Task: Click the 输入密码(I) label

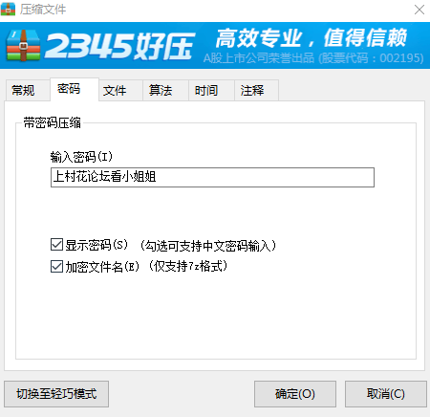Action: point(81,157)
